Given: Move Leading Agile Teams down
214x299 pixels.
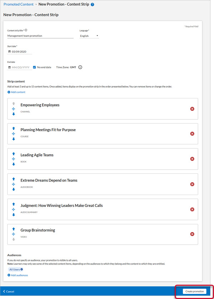Looking at the screenshot, I should (x=14, y=164).
